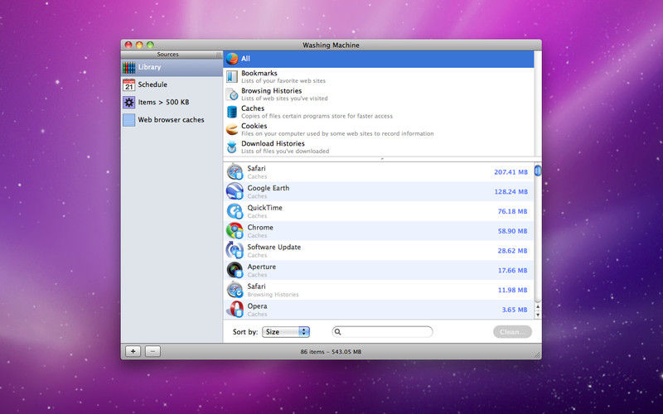Click the magnifier icon in search field
Image resolution: width=663 pixels, height=414 pixels.
tap(338, 332)
